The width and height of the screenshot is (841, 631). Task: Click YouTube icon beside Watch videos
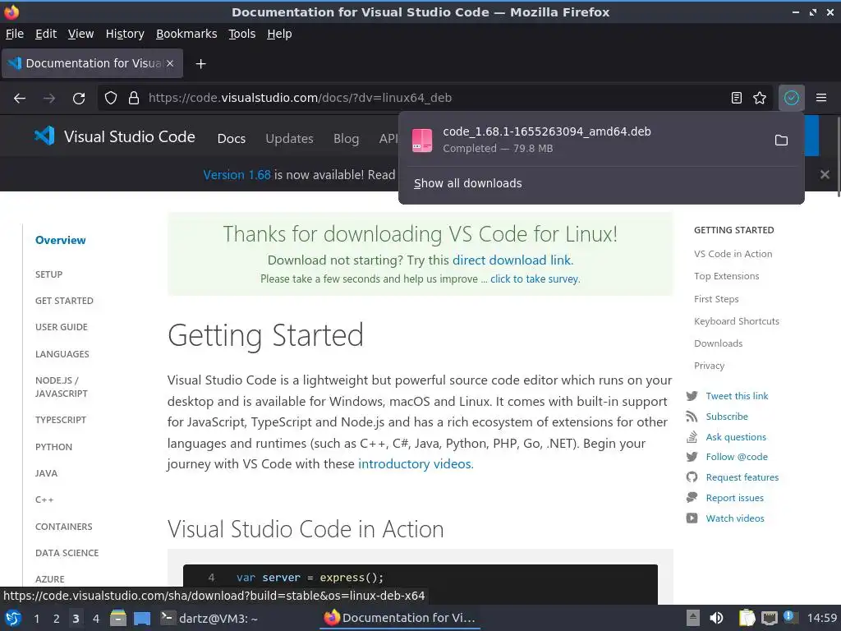click(692, 518)
